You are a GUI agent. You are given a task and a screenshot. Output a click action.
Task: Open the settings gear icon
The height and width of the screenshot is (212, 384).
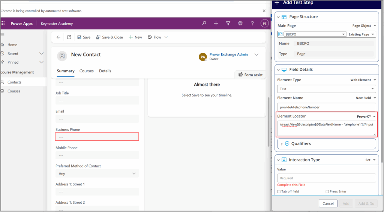[x=240, y=23]
